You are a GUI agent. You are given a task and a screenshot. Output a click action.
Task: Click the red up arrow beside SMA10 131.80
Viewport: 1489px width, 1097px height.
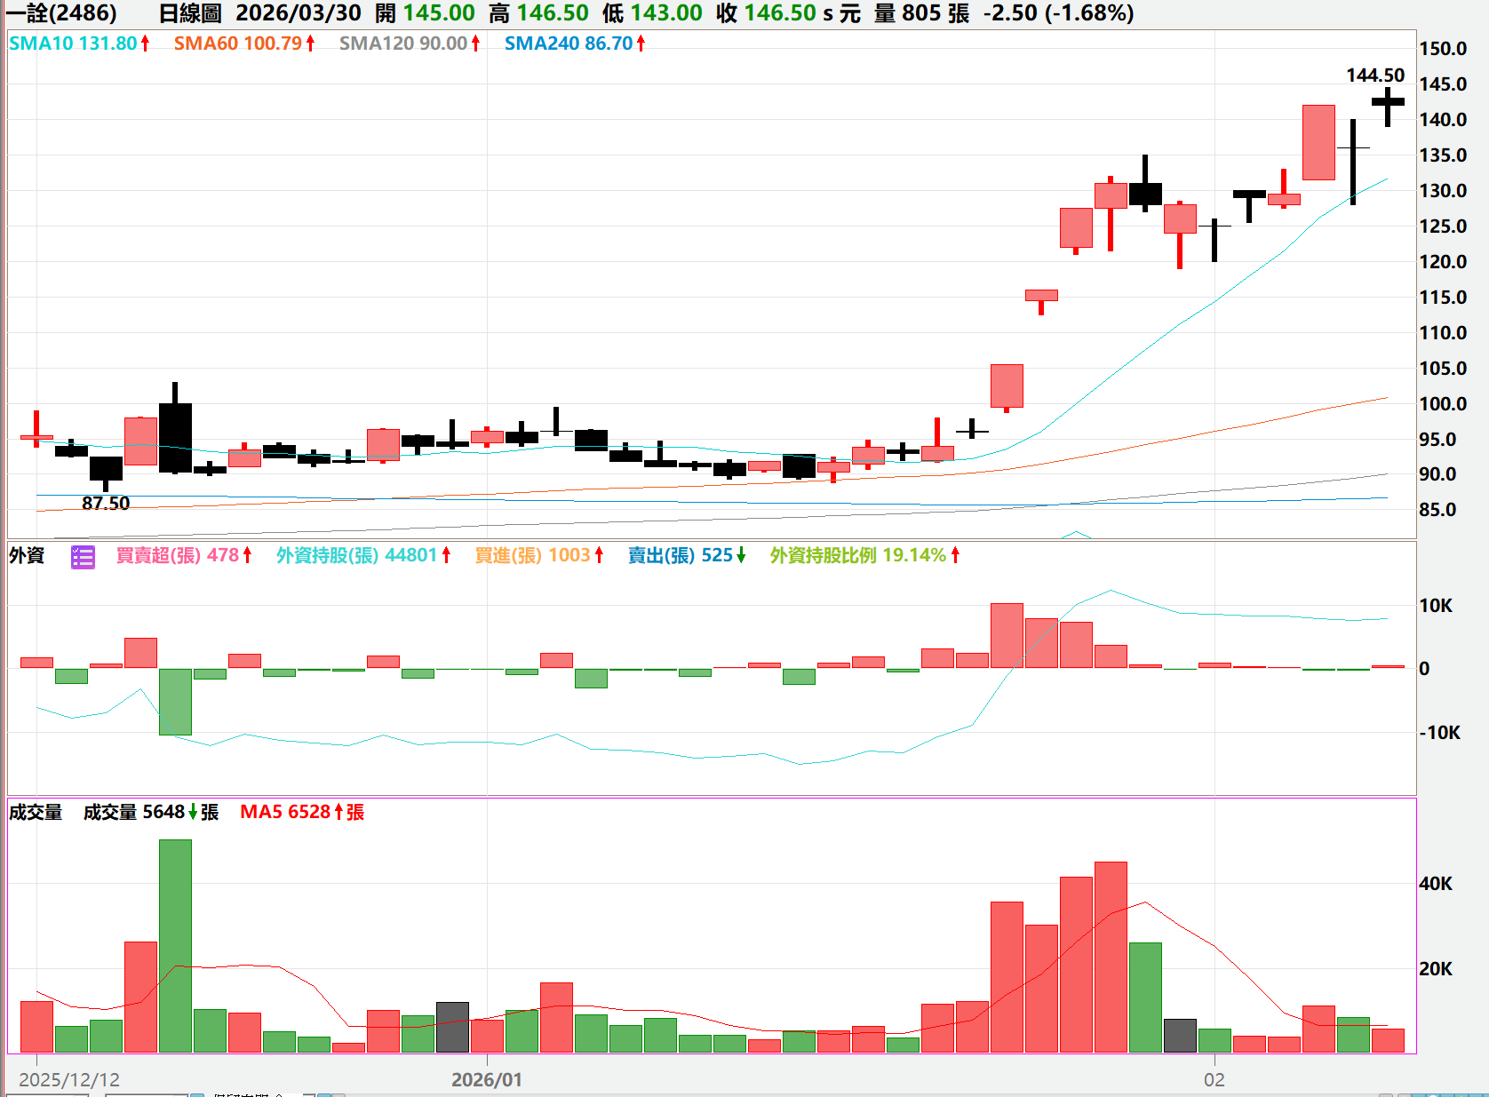(x=145, y=44)
